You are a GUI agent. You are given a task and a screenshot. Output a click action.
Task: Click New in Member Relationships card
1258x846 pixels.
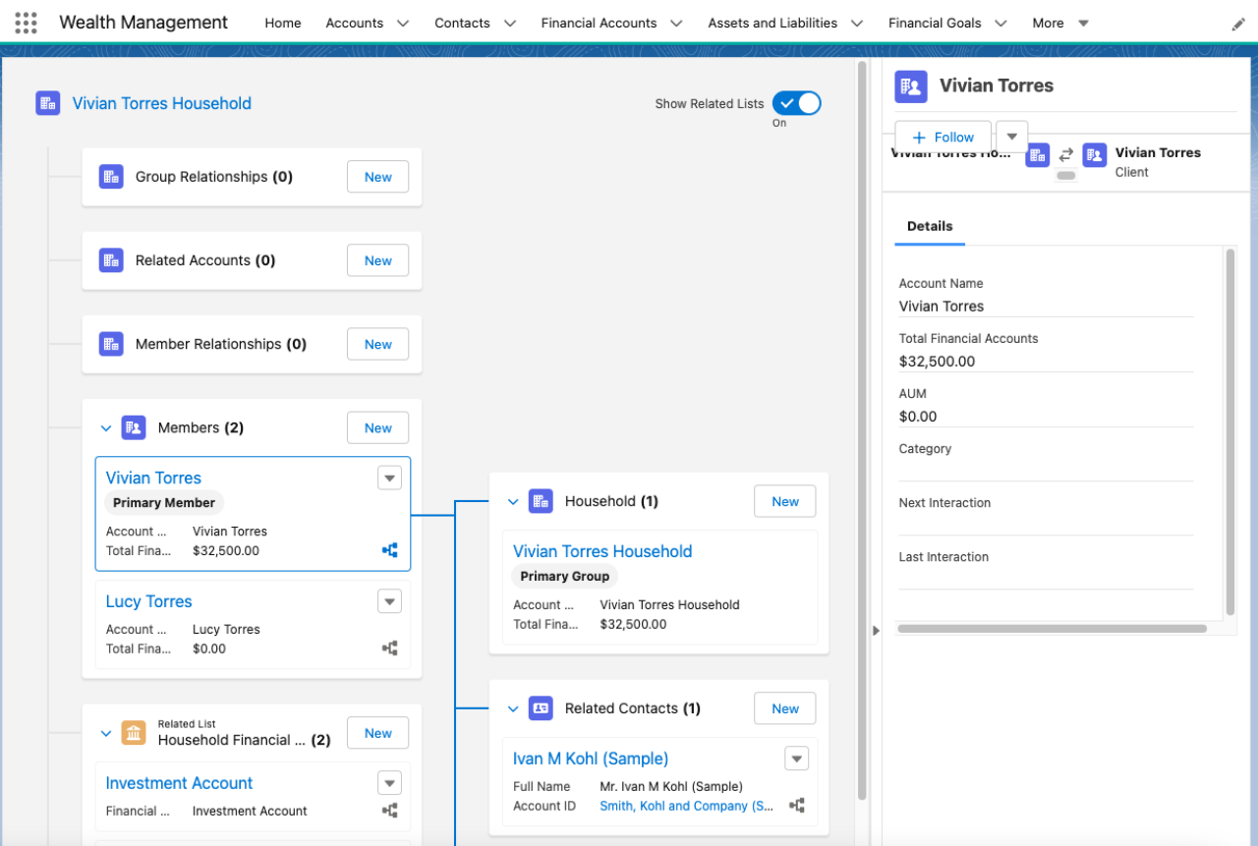pos(378,344)
